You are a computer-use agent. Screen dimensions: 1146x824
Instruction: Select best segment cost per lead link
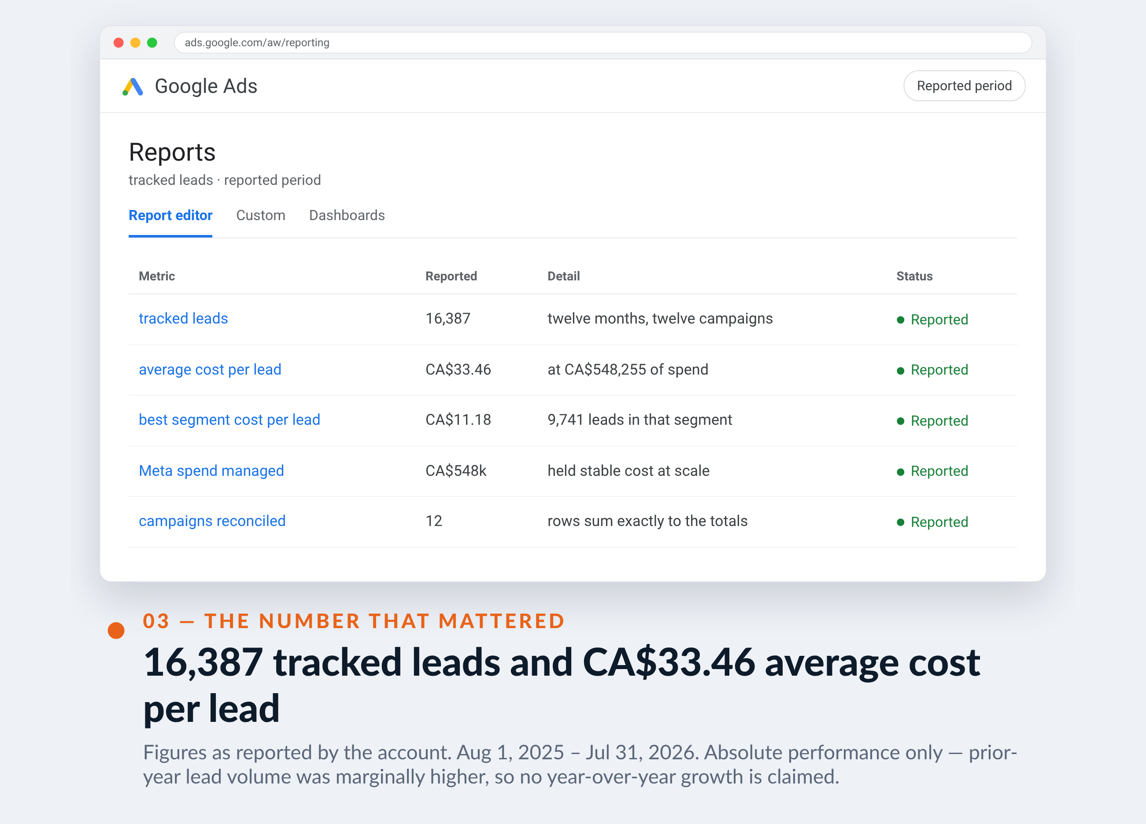point(229,420)
